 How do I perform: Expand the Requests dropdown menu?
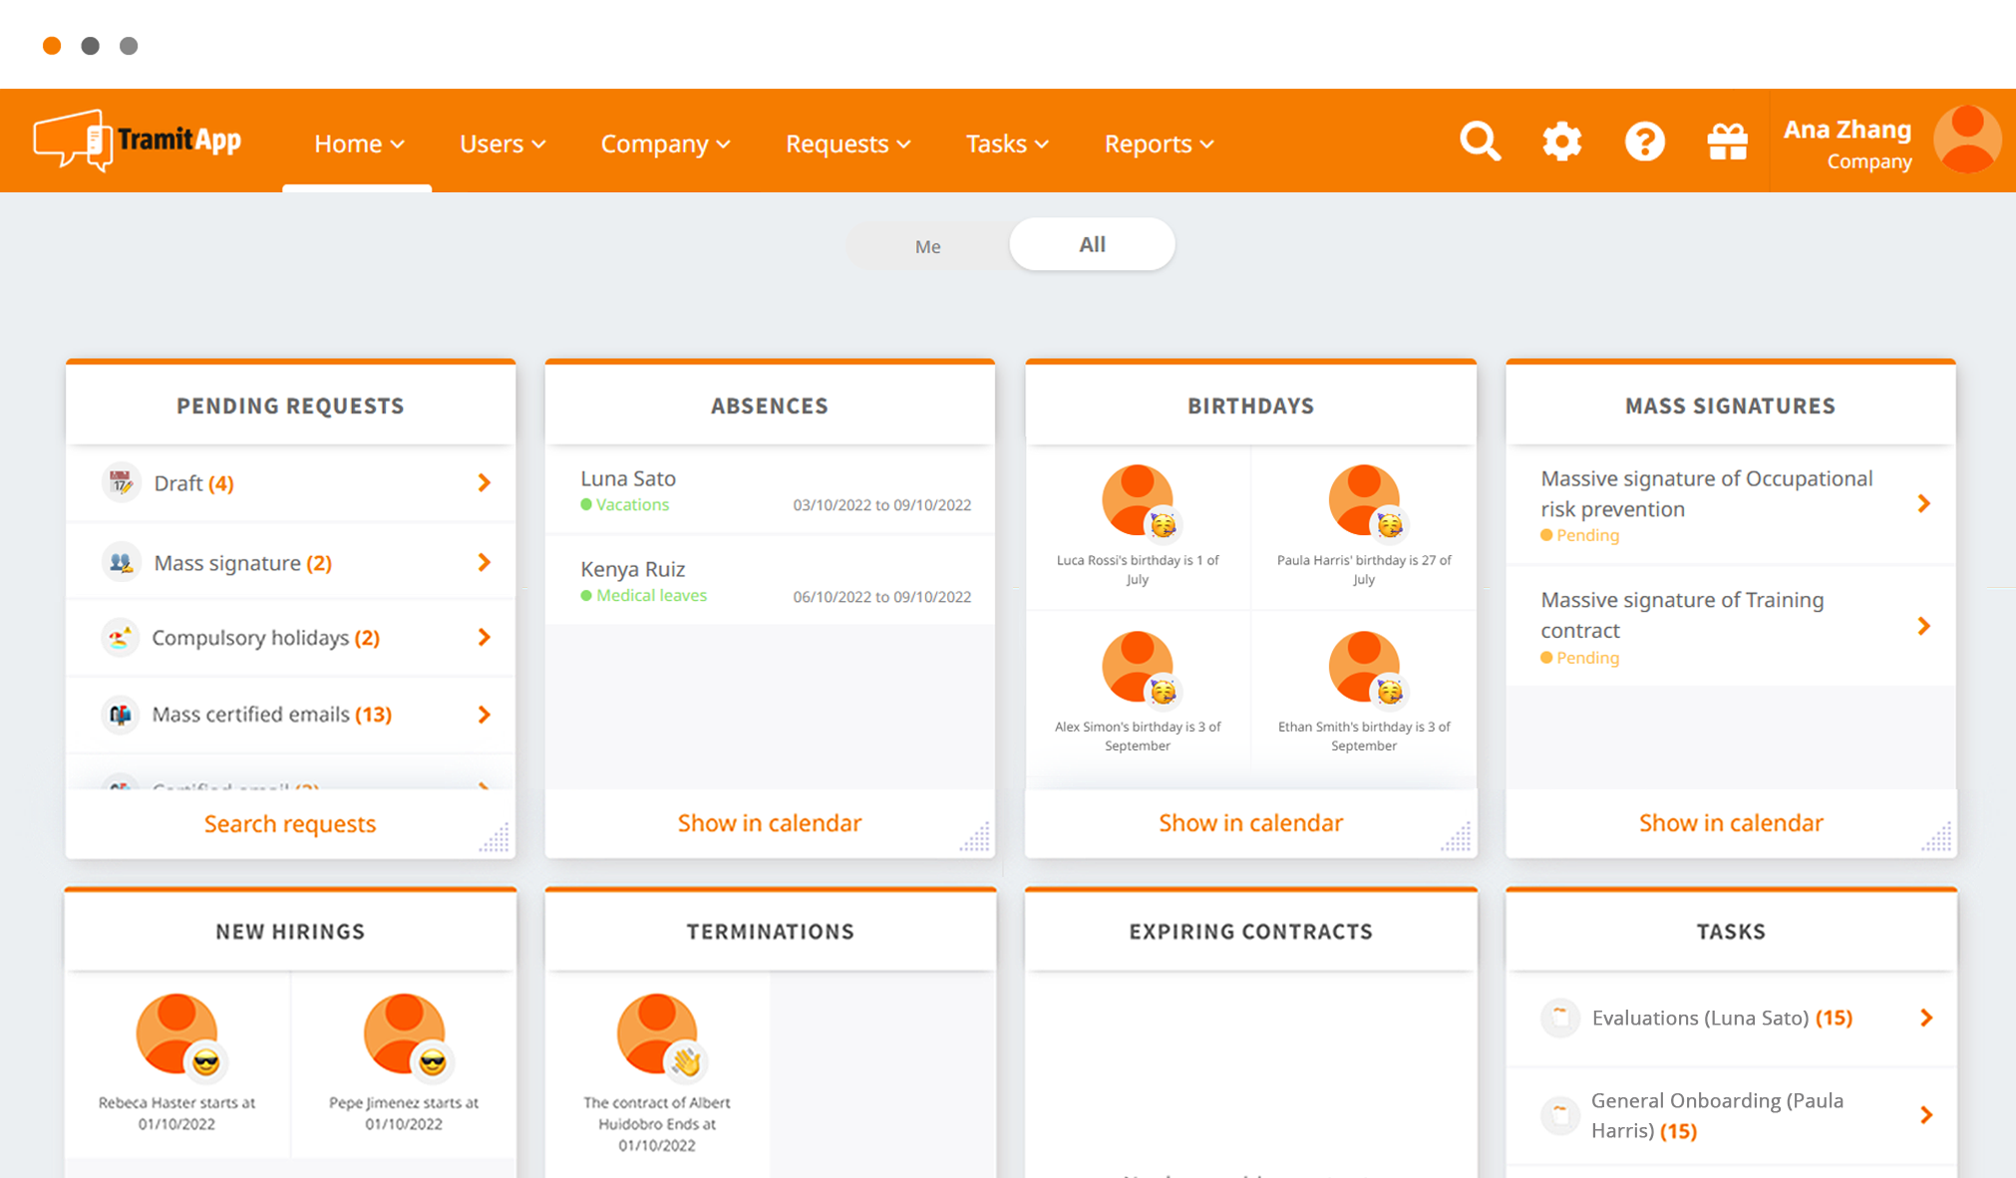(848, 144)
